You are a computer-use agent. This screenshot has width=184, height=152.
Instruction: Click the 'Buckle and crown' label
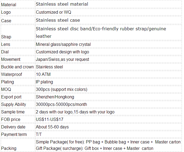tap(17, 67)
